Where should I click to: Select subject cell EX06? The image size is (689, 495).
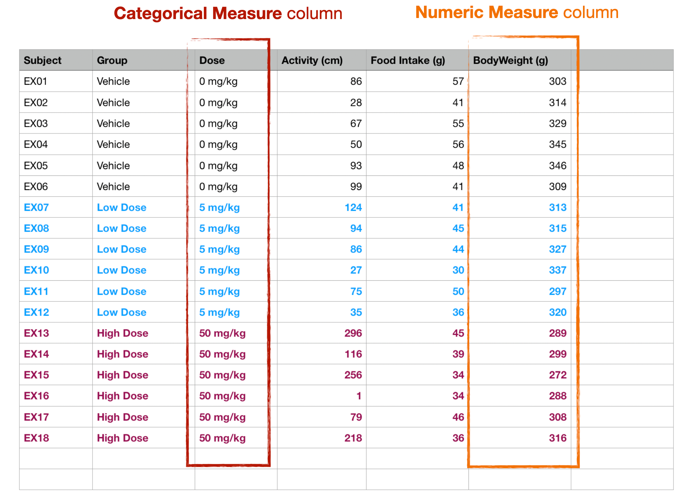pos(56,186)
